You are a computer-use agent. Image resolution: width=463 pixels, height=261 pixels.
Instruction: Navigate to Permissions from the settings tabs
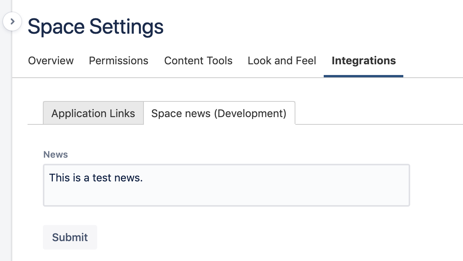coord(118,60)
